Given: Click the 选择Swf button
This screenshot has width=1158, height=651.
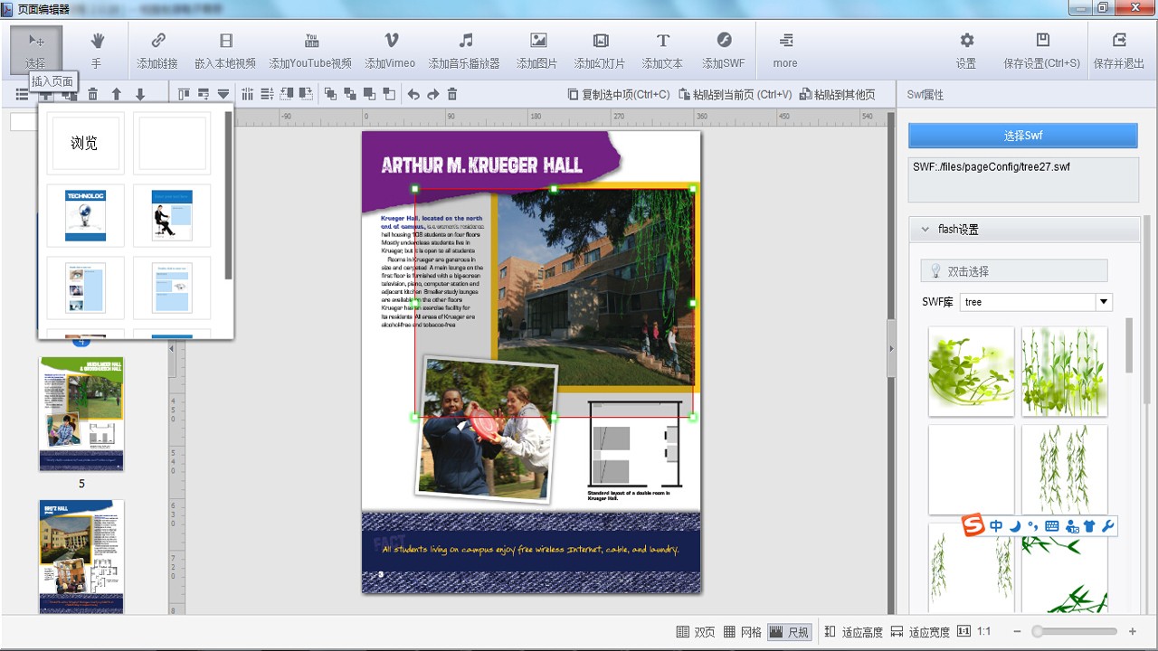Looking at the screenshot, I should click(x=1022, y=136).
